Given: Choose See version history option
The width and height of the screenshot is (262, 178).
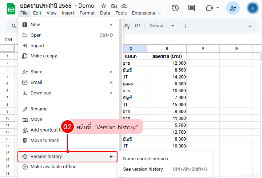Looking at the screenshot, I should point(143,169).
